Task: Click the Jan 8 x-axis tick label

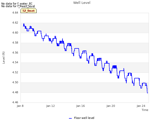Action: pos(20,106)
